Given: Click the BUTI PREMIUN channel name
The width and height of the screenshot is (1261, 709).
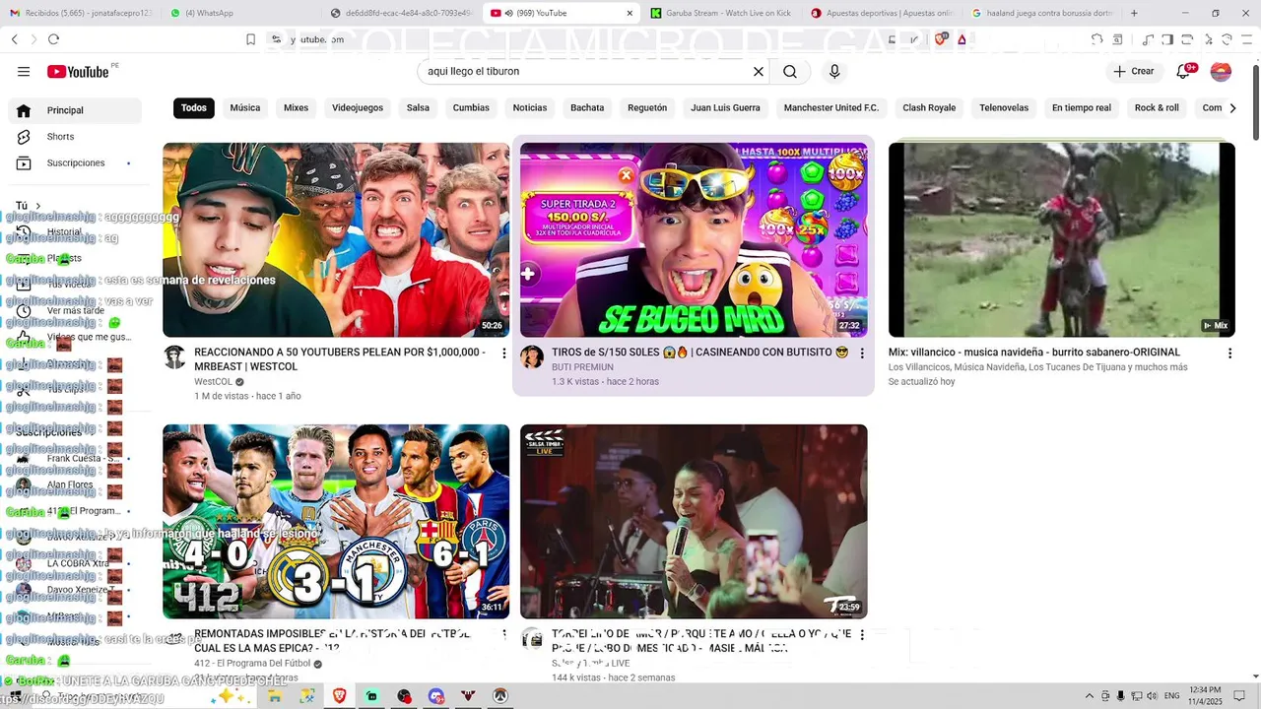Looking at the screenshot, I should (x=582, y=367).
